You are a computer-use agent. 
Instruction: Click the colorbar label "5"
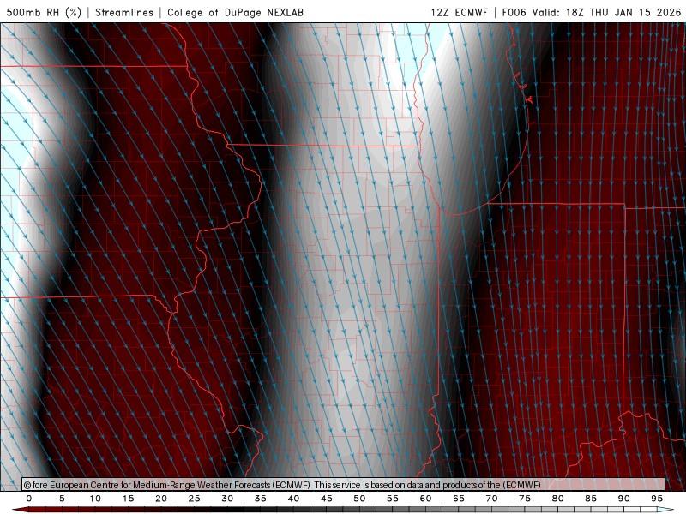tap(62, 499)
